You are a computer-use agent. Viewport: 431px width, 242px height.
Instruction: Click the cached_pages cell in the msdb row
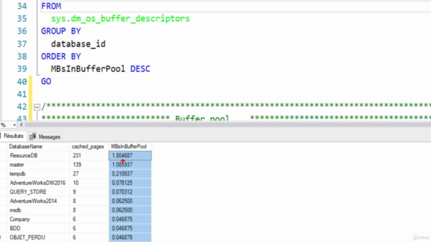pos(89,210)
